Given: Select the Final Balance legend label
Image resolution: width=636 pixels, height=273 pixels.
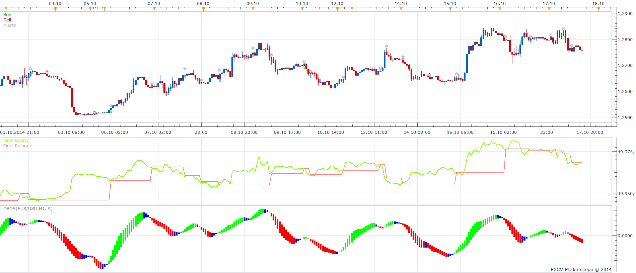Looking at the screenshot, I should coord(18,146).
